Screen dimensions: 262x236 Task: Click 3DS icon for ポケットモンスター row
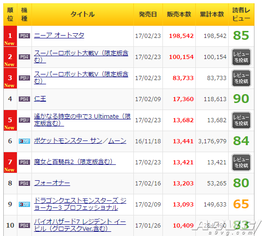click(x=24, y=141)
